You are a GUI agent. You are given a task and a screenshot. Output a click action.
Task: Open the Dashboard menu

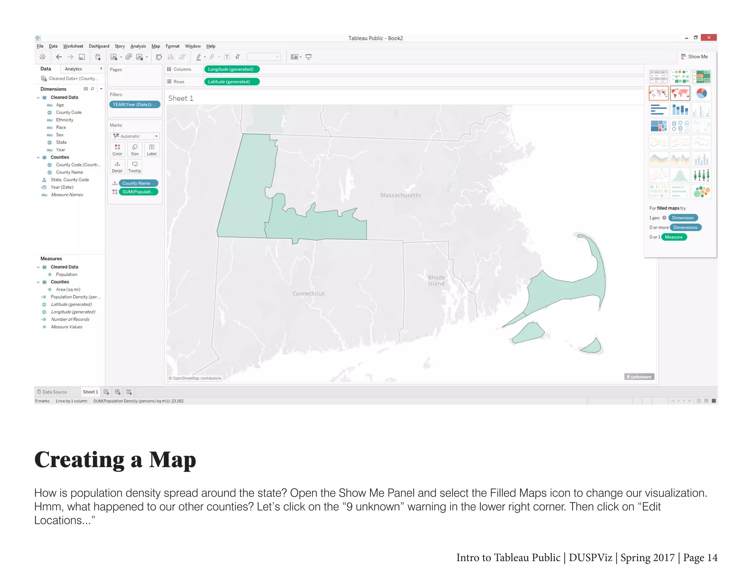pos(99,46)
